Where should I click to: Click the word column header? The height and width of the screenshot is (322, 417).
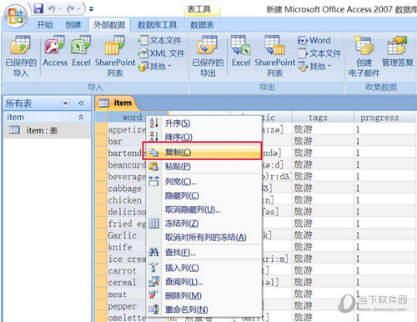pyautogui.click(x=132, y=118)
